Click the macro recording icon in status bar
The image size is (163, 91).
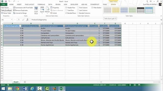[x=8, y=85]
